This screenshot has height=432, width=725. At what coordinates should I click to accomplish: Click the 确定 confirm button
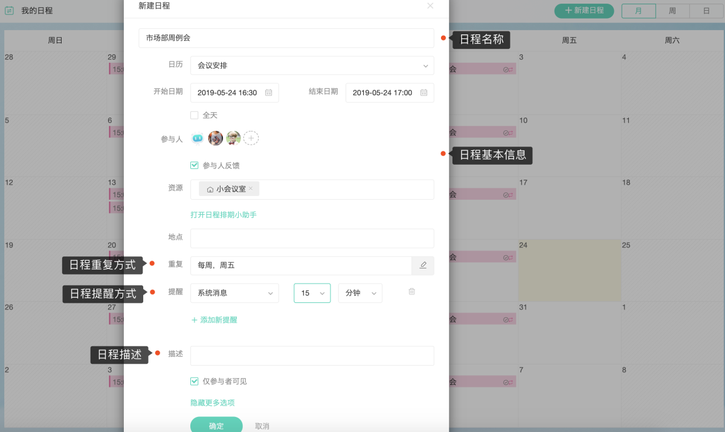pyautogui.click(x=216, y=425)
